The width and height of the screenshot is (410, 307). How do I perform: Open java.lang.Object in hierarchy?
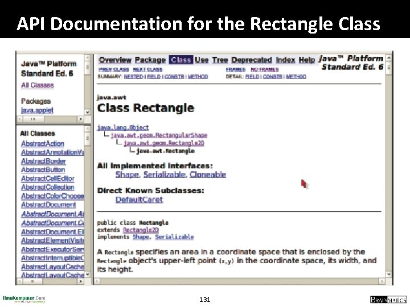pyautogui.click(x=123, y=127)
